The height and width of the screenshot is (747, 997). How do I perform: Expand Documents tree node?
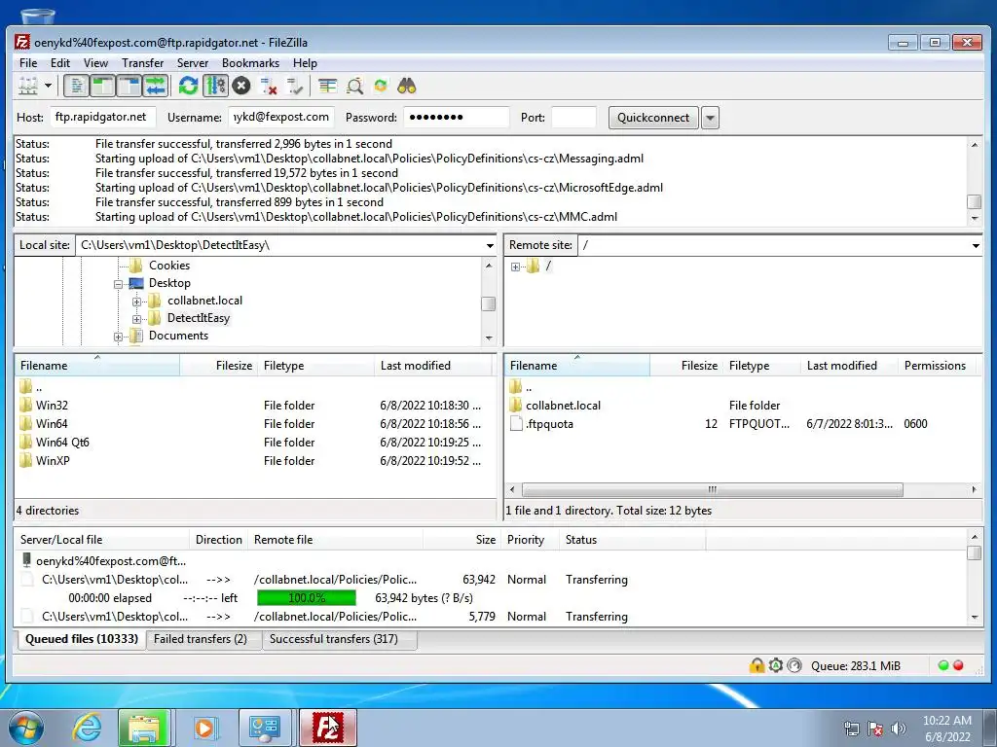coord(118,337)
